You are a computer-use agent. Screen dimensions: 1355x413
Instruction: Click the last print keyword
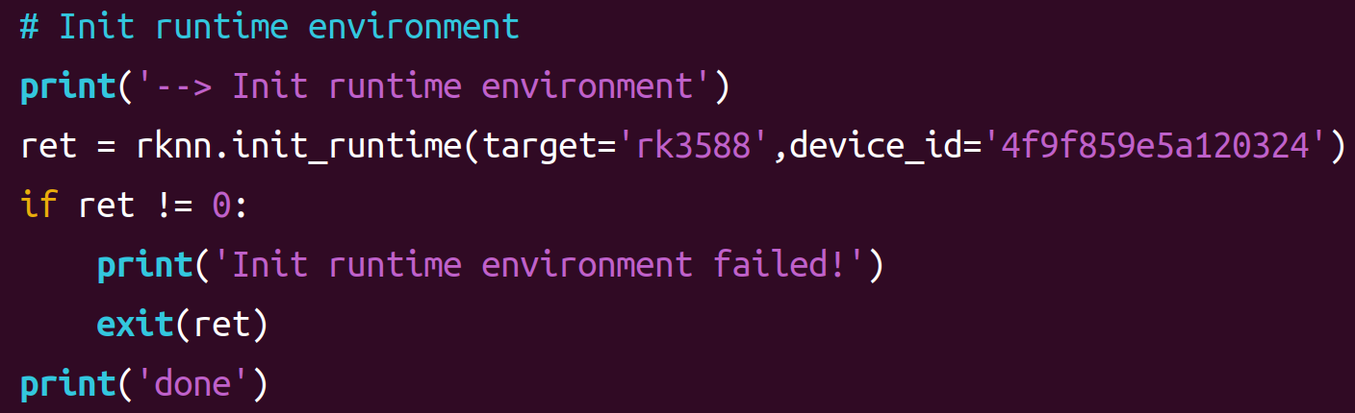click(68, 385)
